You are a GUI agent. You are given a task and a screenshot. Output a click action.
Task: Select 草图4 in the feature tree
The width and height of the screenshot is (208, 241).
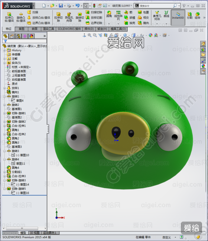click(17, 101)
